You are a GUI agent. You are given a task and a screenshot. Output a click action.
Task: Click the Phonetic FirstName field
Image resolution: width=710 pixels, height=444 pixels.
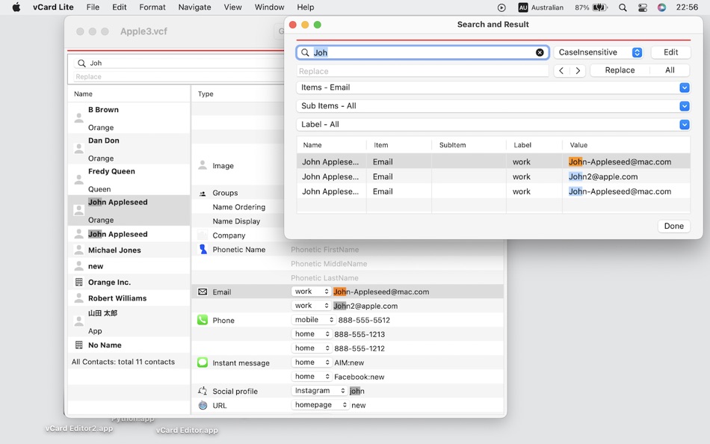coord(324,250)
